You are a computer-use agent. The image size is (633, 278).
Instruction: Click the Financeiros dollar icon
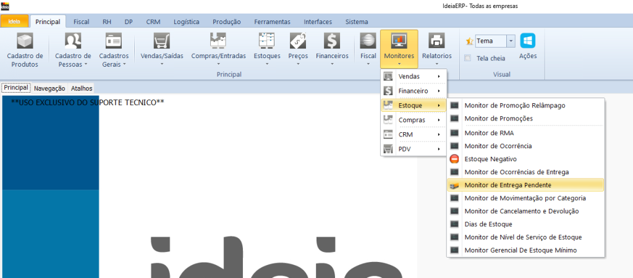point(332,41)
